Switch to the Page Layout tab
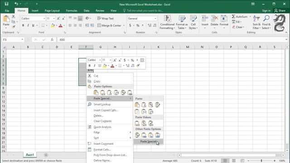This screenshot has height=163, width=290. tap(52, 10)
